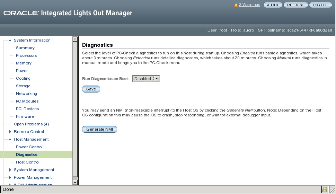
Task: Open the Memory page
Action: [24, 63]
